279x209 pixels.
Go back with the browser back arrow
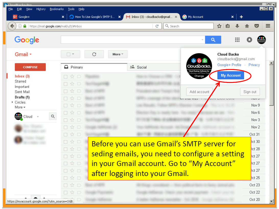pyautogui.click(x=12, y=26)
